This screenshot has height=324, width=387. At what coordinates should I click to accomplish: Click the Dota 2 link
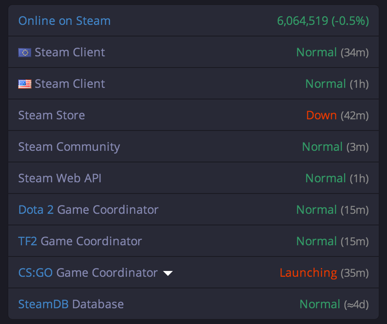coord(36,210)
